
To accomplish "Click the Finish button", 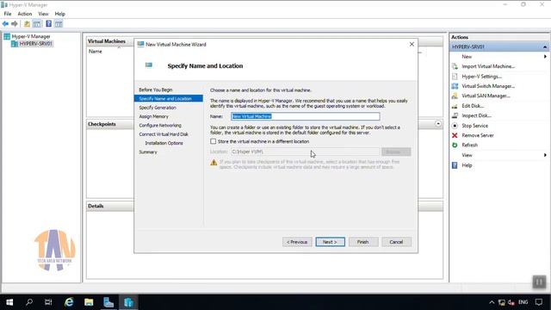I will (x=363, y=242).
